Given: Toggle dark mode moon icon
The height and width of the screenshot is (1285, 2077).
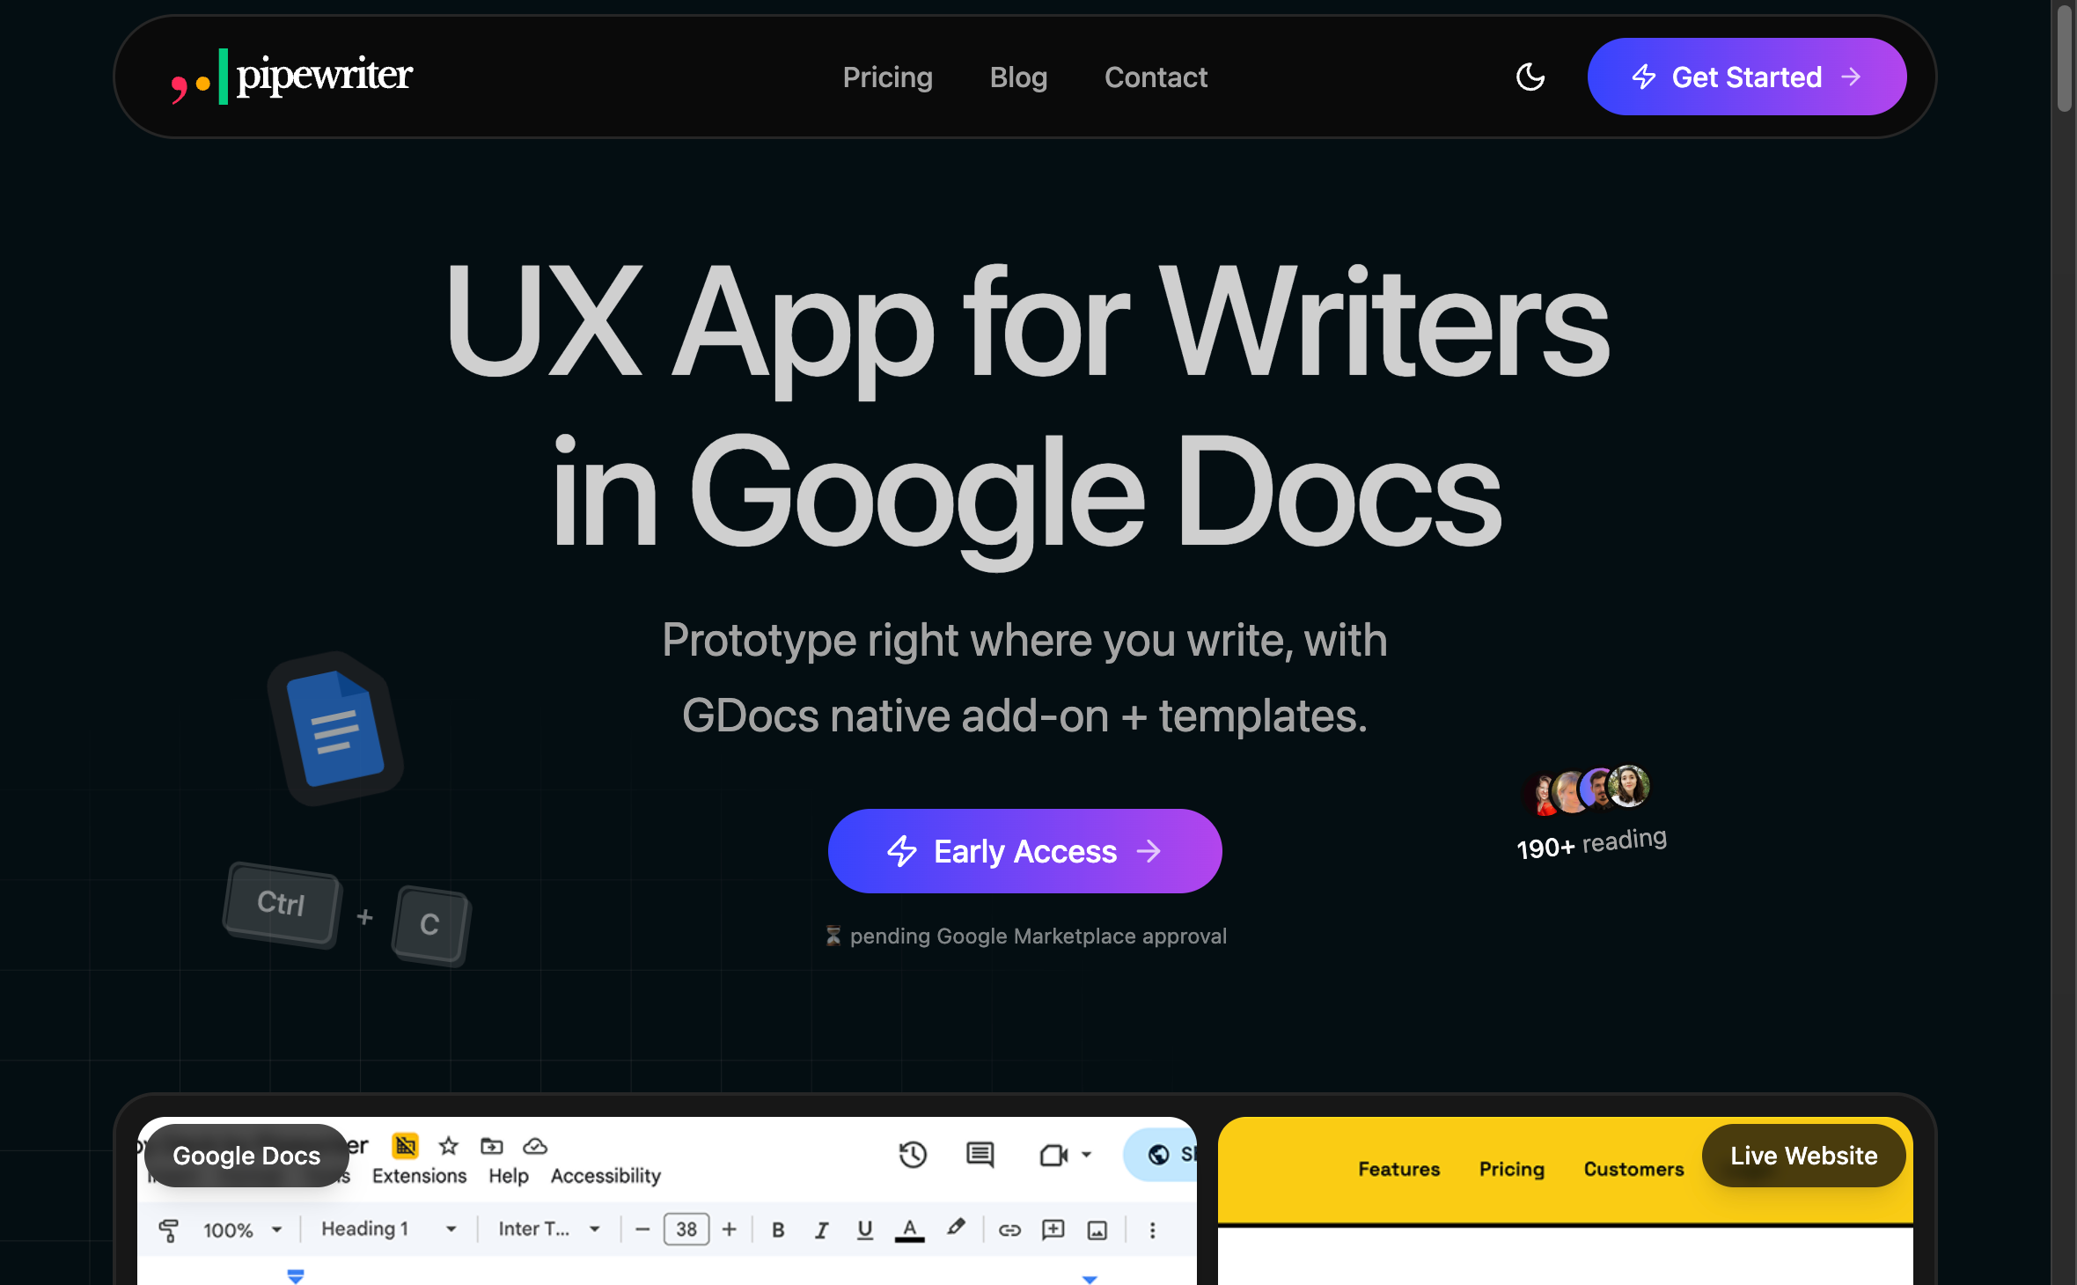Looking at the screenshot, I should (1530, 77).
